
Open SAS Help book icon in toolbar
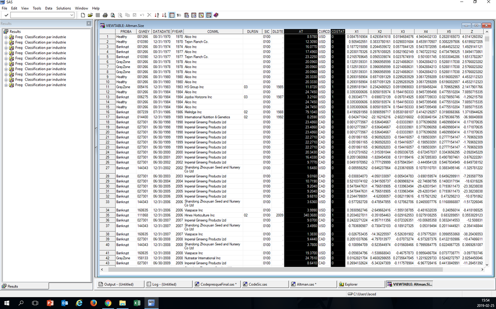click(216, 15)
